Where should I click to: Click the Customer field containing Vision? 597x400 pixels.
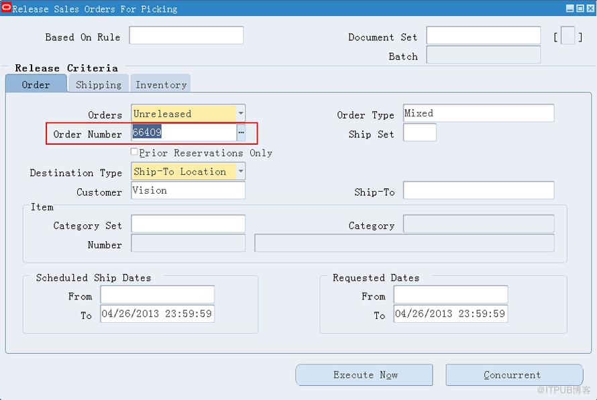point(188,190)
